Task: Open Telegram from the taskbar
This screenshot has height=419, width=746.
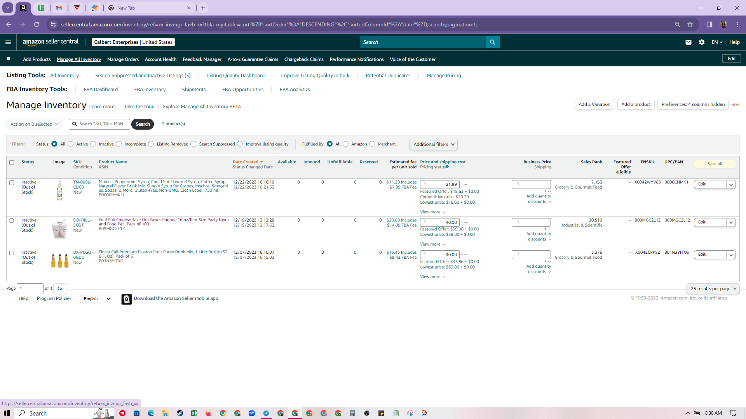Action: click(266, 413)
